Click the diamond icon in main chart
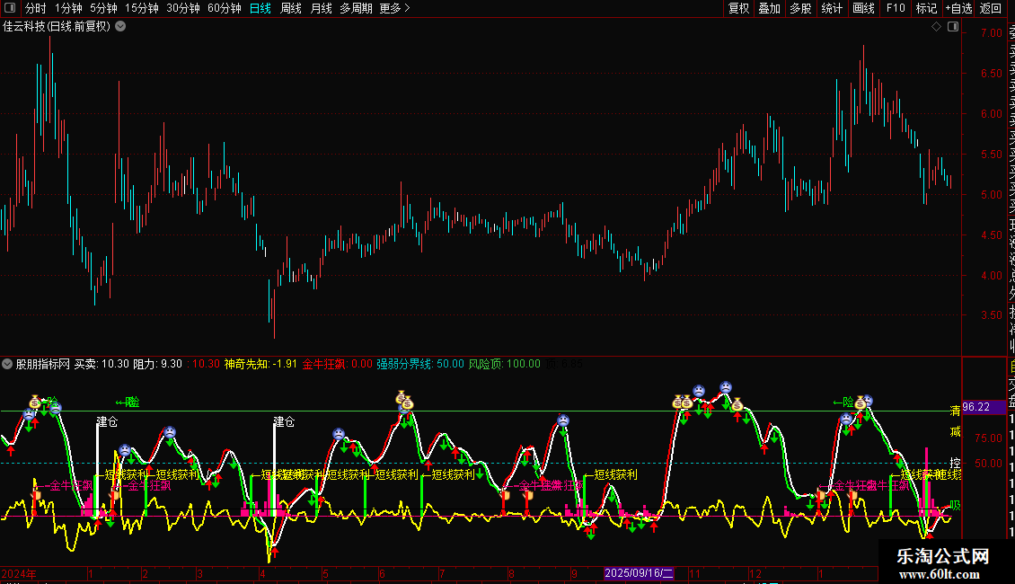Image resolution: width=1015 pixels, height=584 pixels. 936,27
